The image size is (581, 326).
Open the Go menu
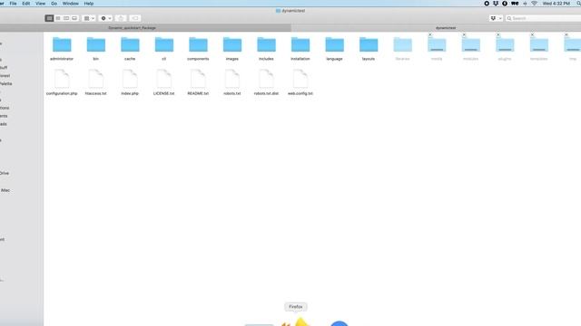point(54,4)
